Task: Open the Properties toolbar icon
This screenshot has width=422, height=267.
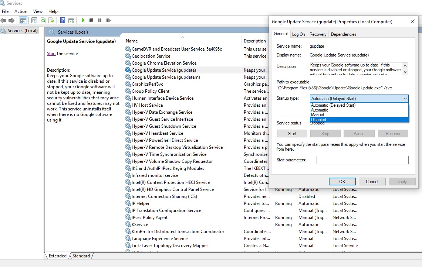Action: coord(34,20)
